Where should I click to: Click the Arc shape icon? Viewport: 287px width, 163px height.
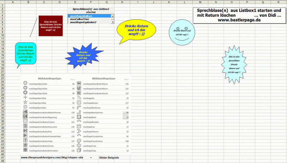(79, 98)
